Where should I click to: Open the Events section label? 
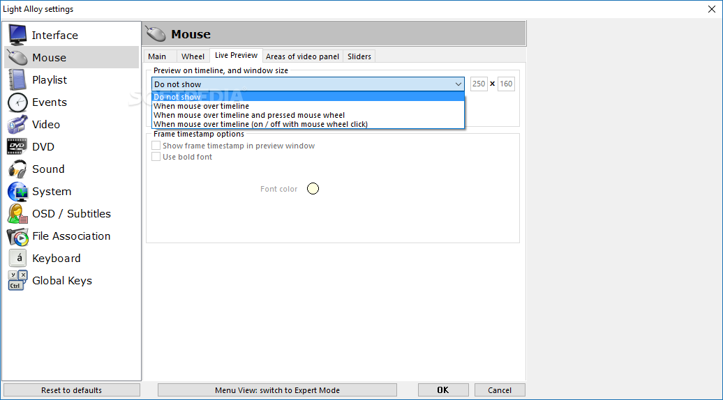pyautogui.click(x=50, y=102)
